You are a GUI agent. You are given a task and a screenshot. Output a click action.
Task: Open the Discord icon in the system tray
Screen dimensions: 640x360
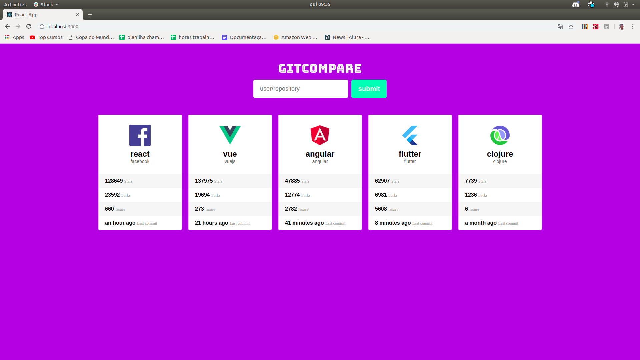[x=575, y=4]
